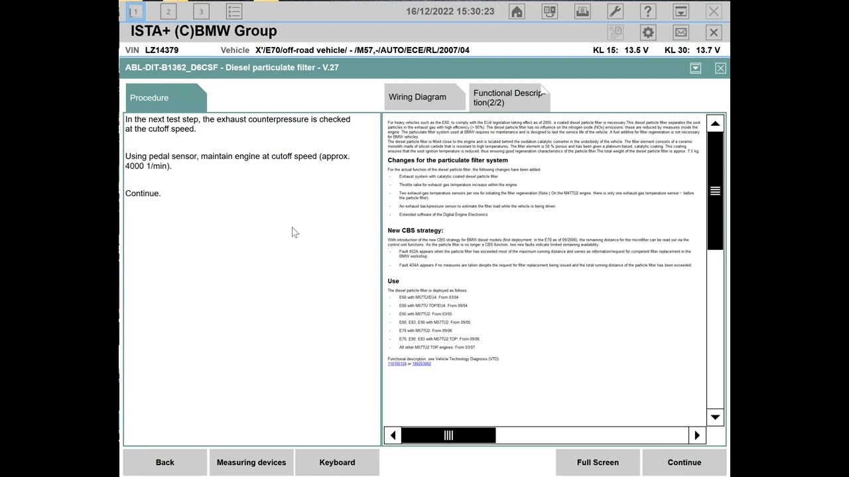Open the on-screen Keyboard
The height and width of the screenshot is (477, 849).
[x=337, y=462]
